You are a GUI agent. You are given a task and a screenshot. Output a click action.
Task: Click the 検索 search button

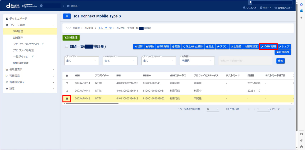[280, 61]
